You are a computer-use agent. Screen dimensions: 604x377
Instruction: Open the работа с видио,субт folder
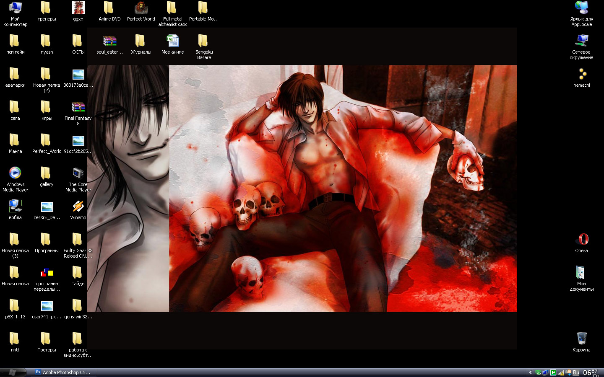(78, 344)
